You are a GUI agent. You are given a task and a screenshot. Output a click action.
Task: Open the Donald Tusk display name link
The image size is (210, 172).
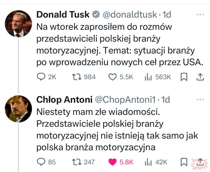[x=63, y=15]
